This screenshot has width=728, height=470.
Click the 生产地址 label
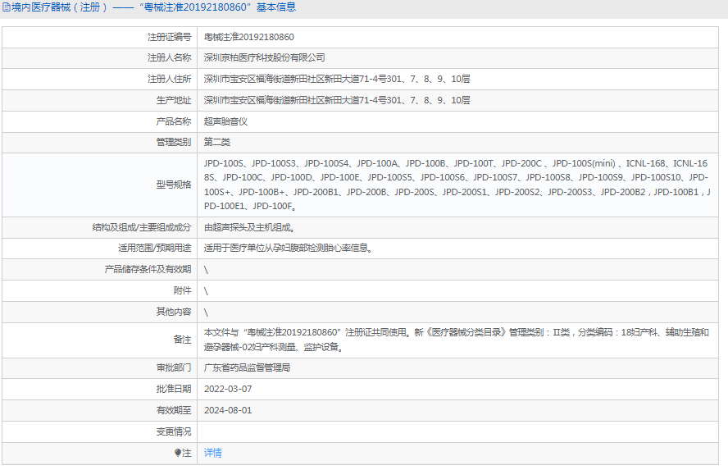[x=173, y=100]
